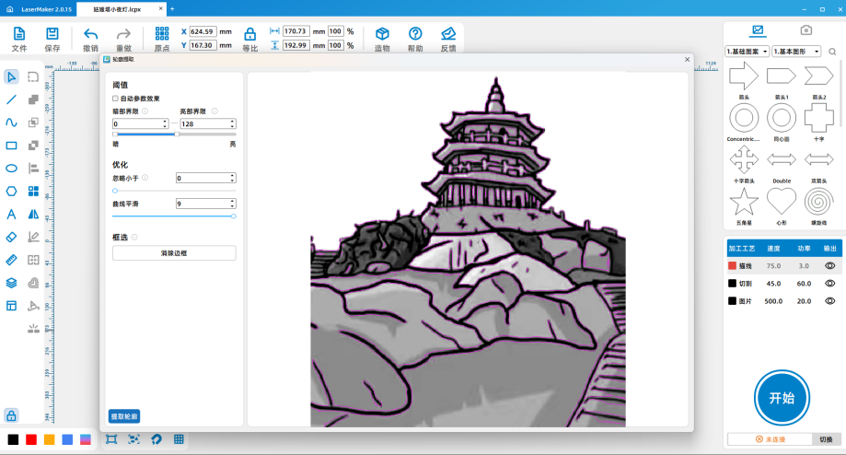The width and height of the screenshot is (846, 455).
Task: Click the 亮部界限 value spinner arrows
Action: pos(232,123)
